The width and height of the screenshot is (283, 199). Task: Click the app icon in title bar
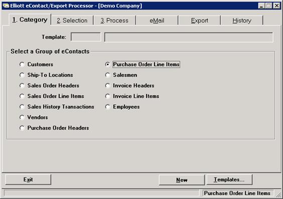pos(6,6)
